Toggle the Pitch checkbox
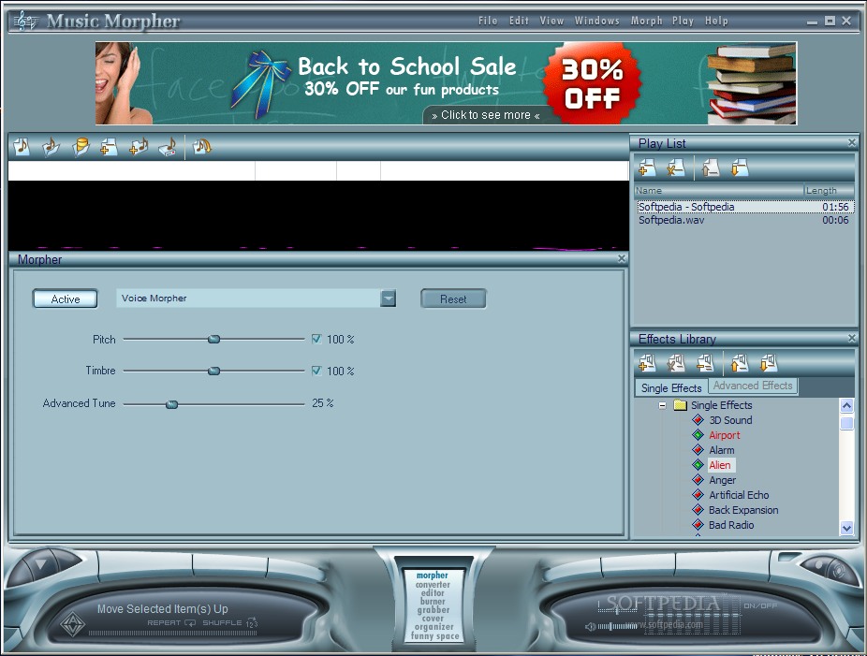The width and height of the screenshot is (867, 656). point(316,340)
